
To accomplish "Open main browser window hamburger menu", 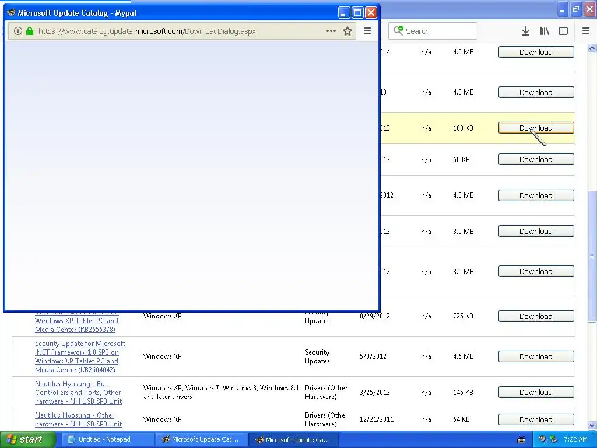I will tap(586, 32).
